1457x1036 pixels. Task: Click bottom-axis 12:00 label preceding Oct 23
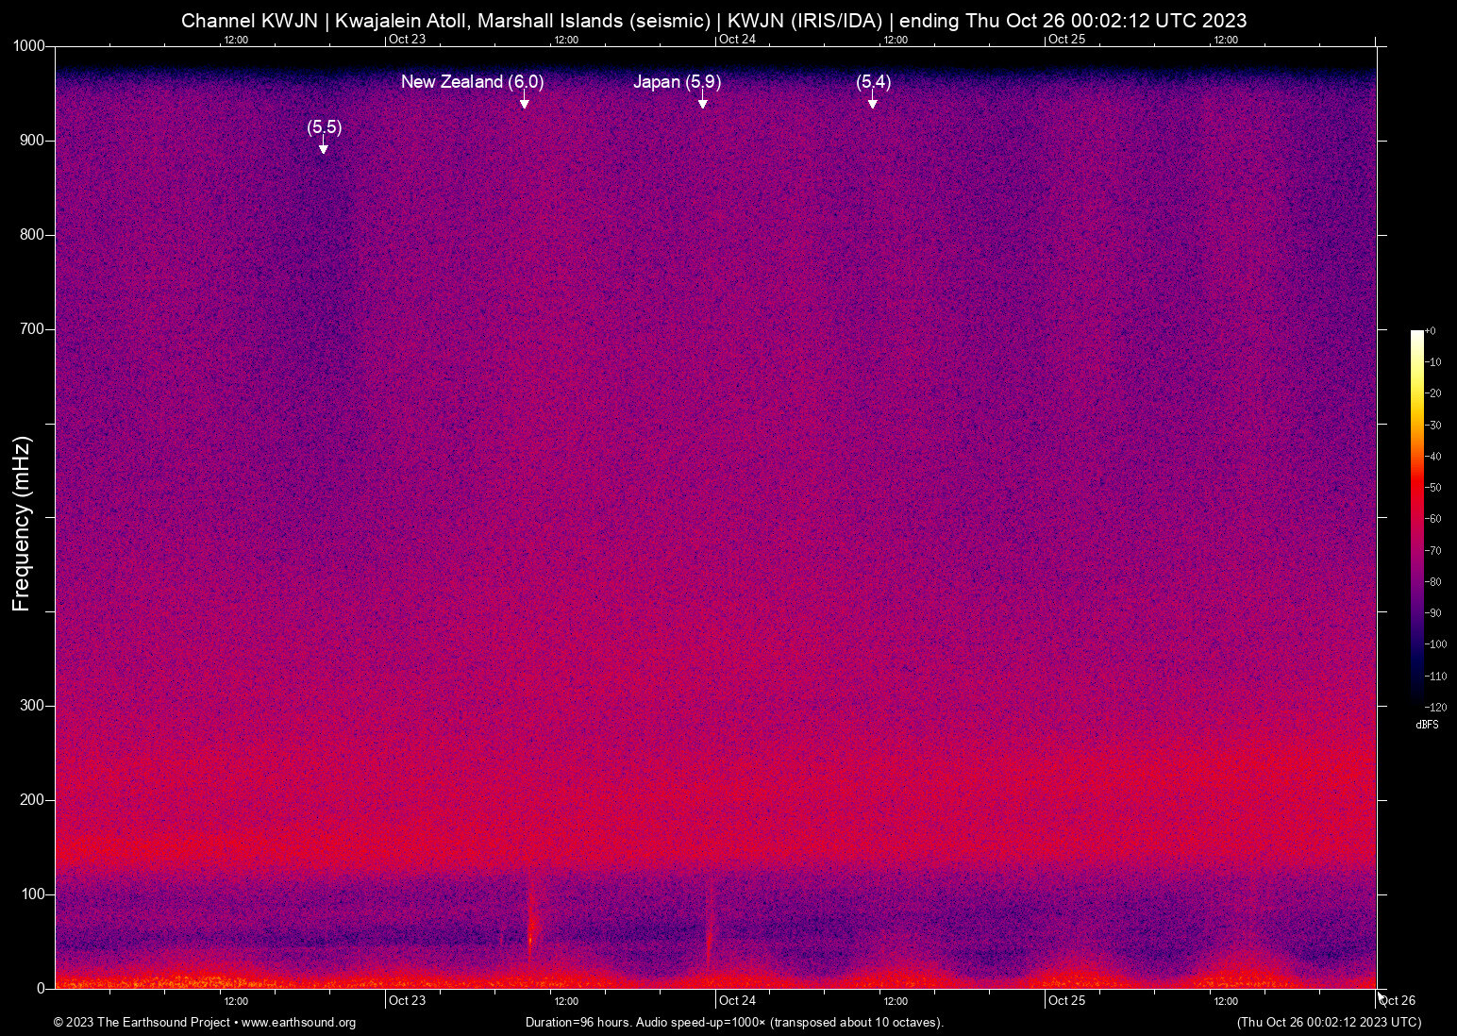tap(236, 1002)
